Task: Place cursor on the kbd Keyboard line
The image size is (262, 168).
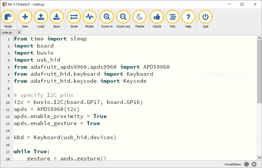Action: click(x=65, y=137)
